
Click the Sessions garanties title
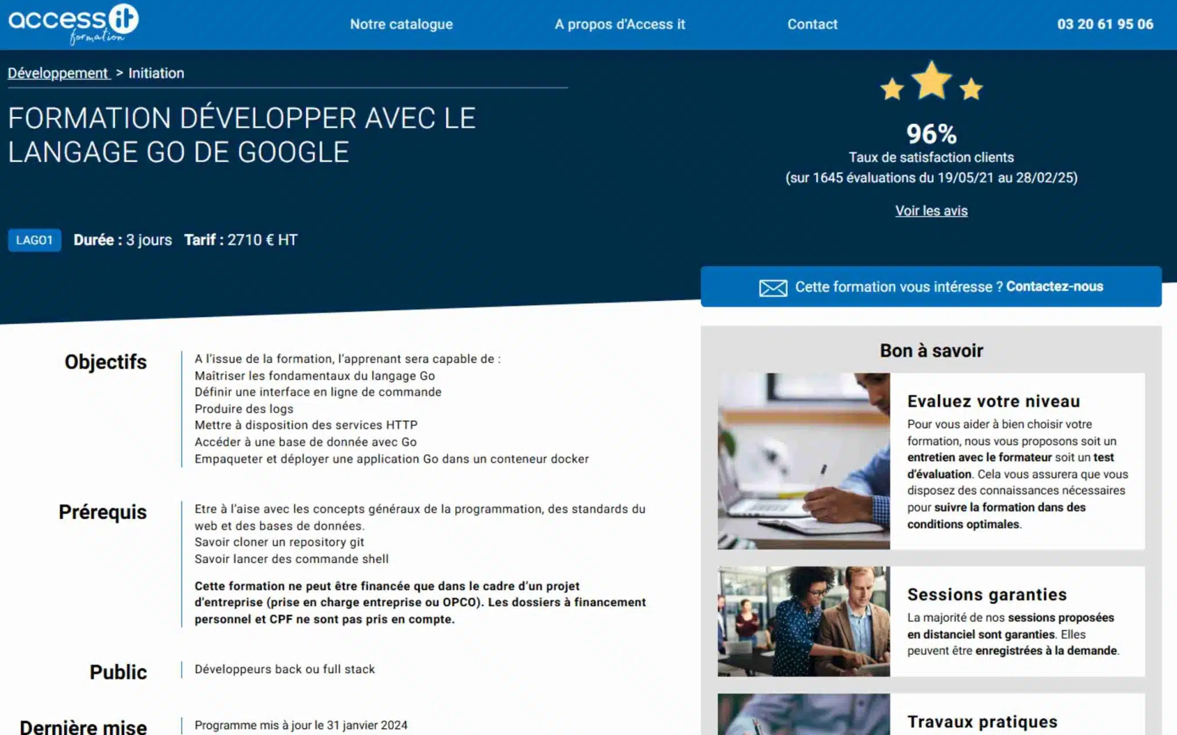pyautogui.click(x=987, y=594)
